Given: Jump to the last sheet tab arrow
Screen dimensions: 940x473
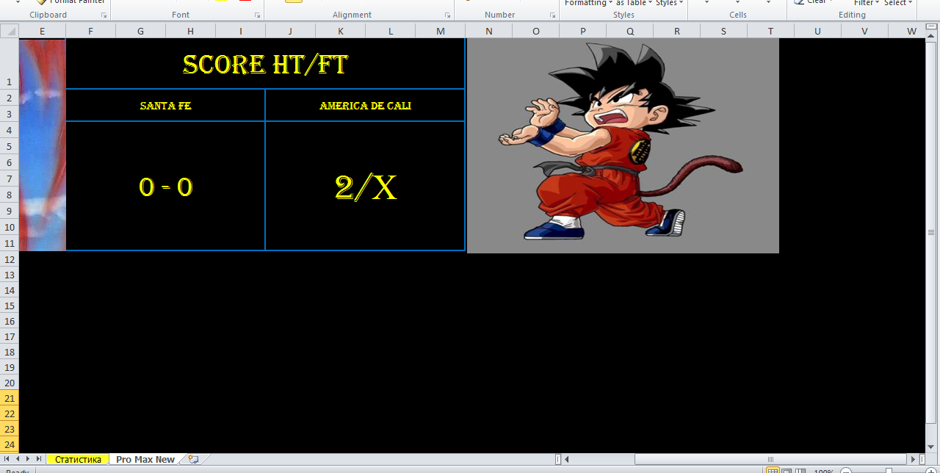Looking at the screenshot, I should click(38, 459).
